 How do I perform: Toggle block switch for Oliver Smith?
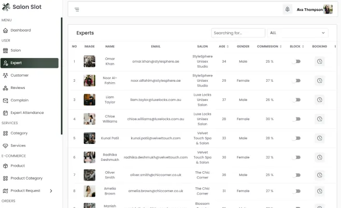(x=296, y=175)
